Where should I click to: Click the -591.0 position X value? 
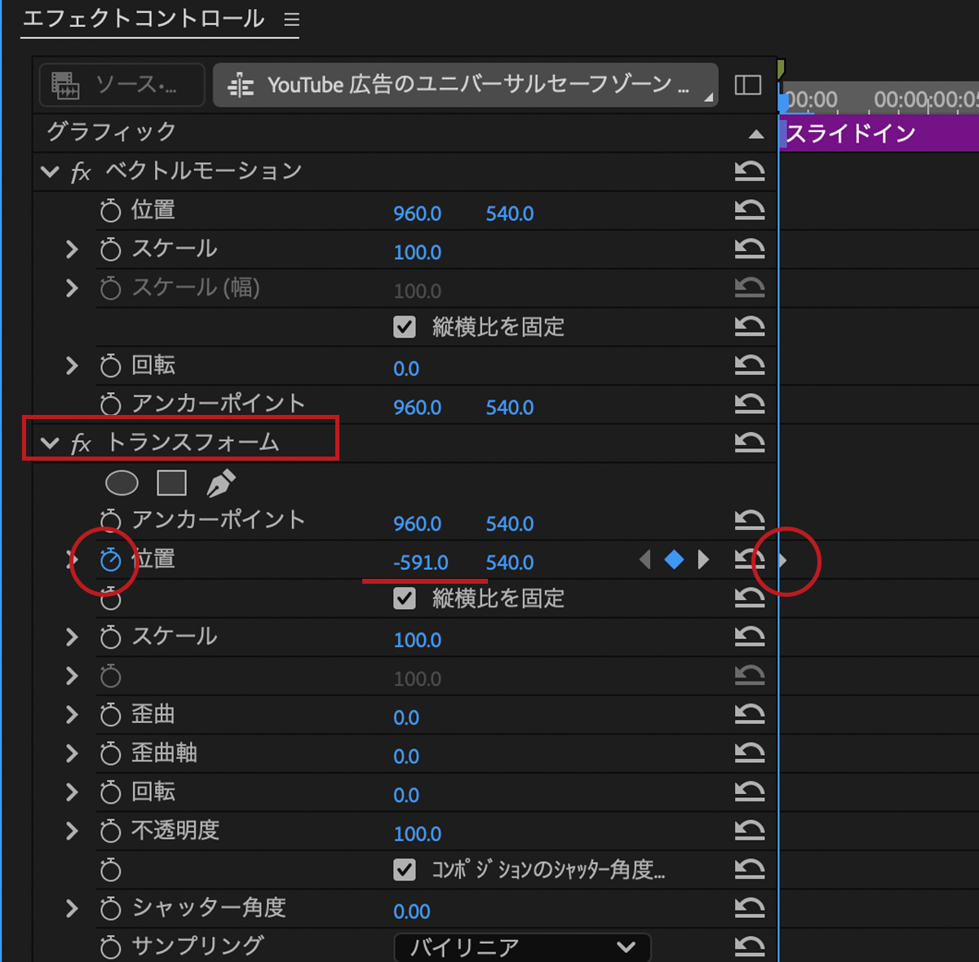(x=421, y=563)
